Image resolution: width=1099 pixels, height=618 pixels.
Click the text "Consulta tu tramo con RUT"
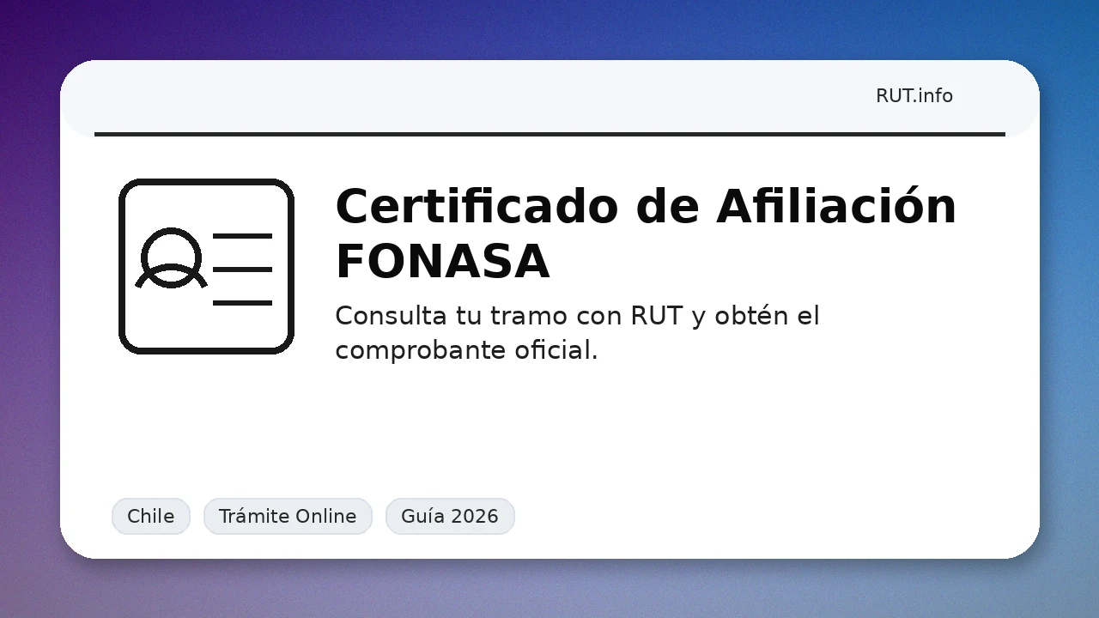[509, 316]
